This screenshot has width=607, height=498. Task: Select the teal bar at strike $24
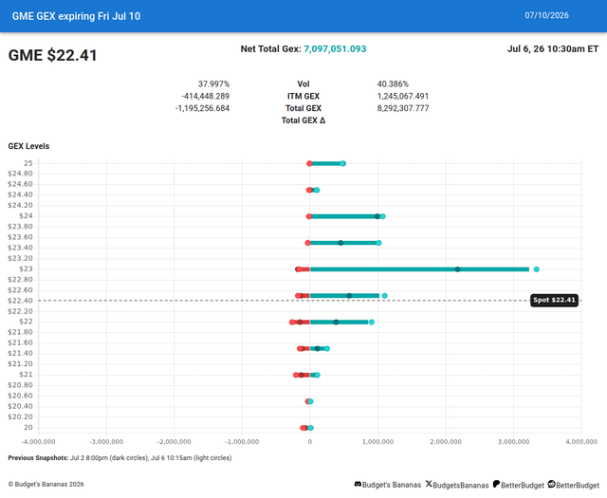pos(344,216)
